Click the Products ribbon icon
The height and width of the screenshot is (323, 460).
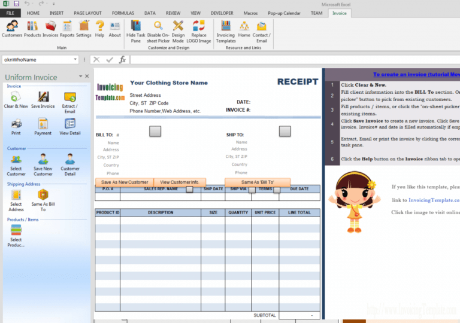[x=32, y=28]
